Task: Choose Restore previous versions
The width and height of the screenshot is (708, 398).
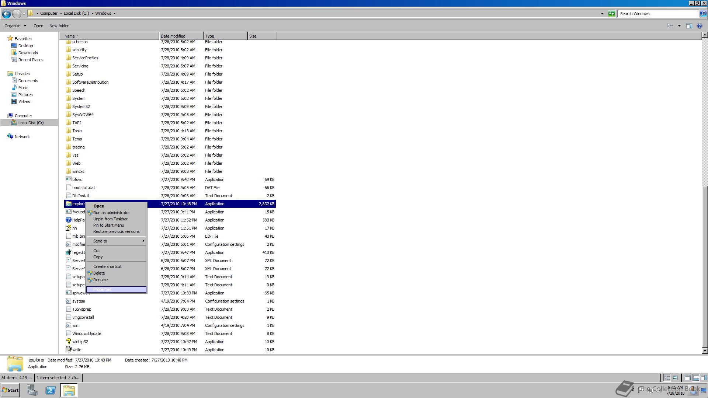Action: [117, 231]
